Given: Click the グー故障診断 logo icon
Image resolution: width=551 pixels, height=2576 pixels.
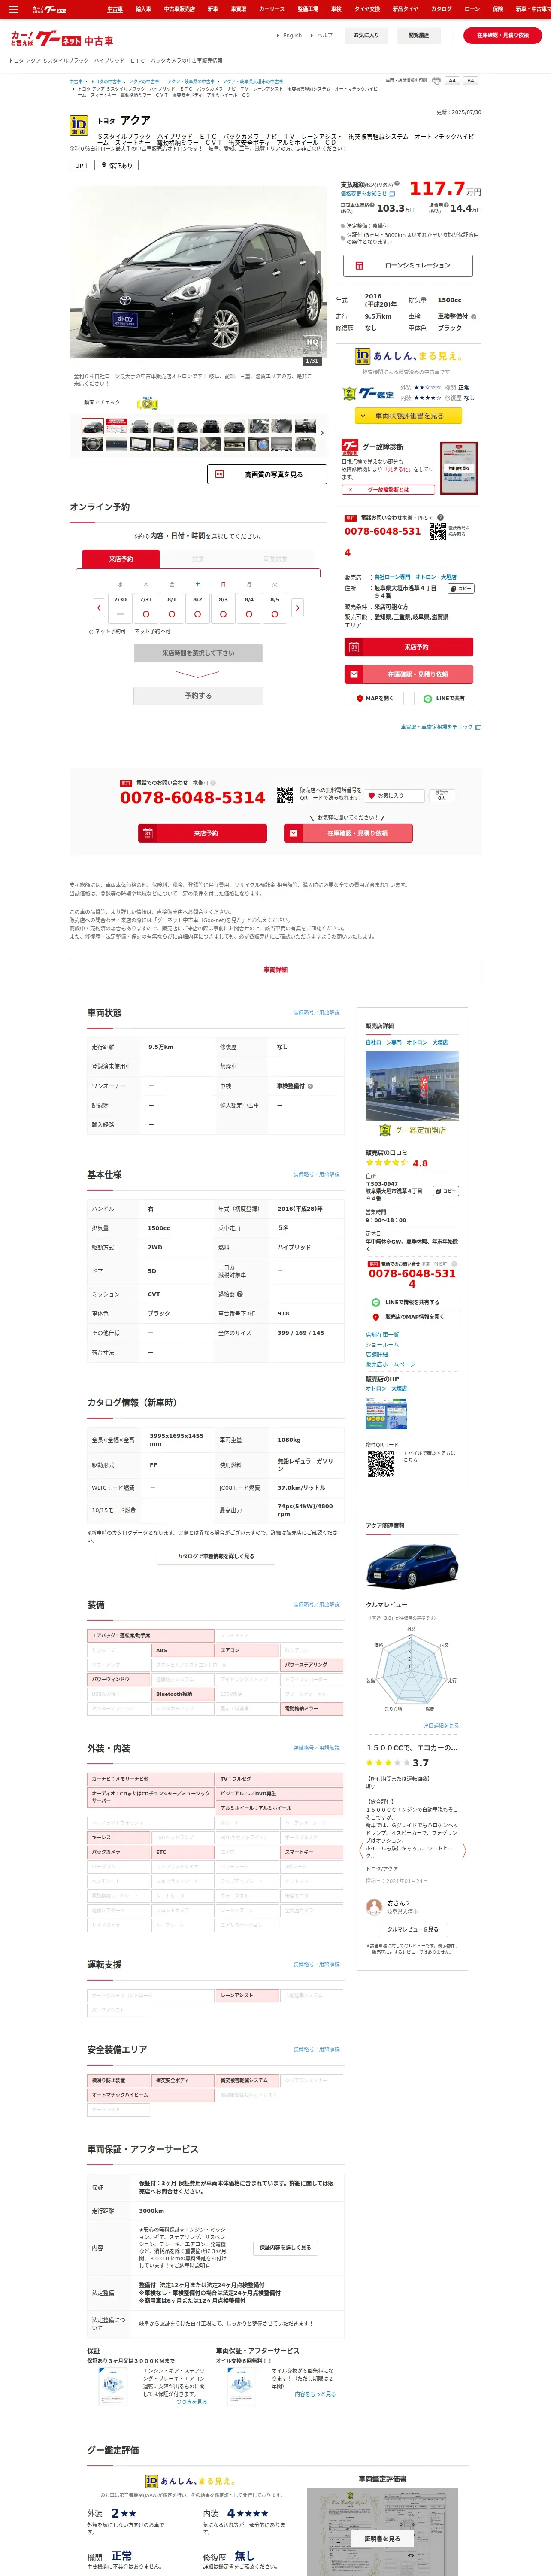Looking at the screenshot, I should coord(350,447).
